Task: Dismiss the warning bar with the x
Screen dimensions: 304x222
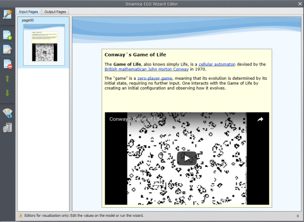Action: click(297, 216)
